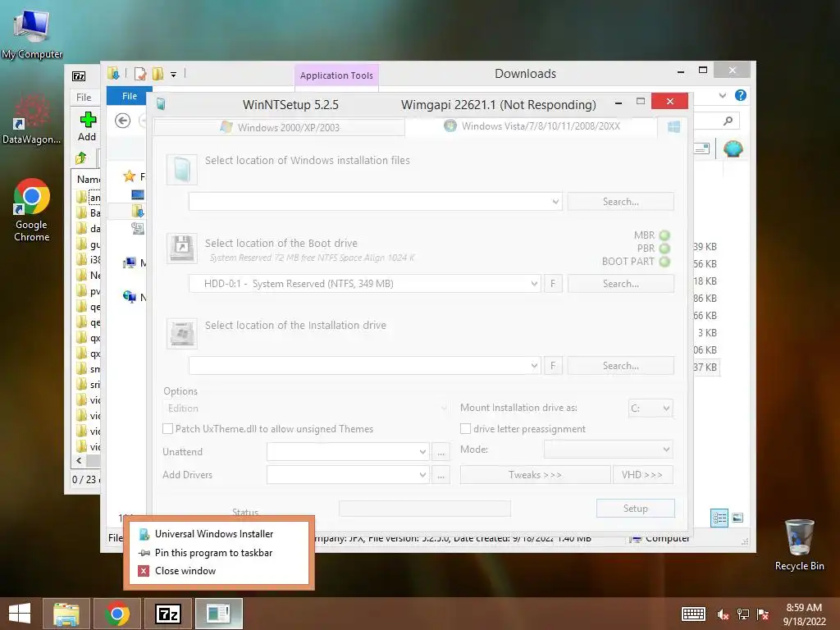This screenshot has width=840, height=630.
Task: Click the Windows logo icon in WinNTSetup
Action: point(674,126)
